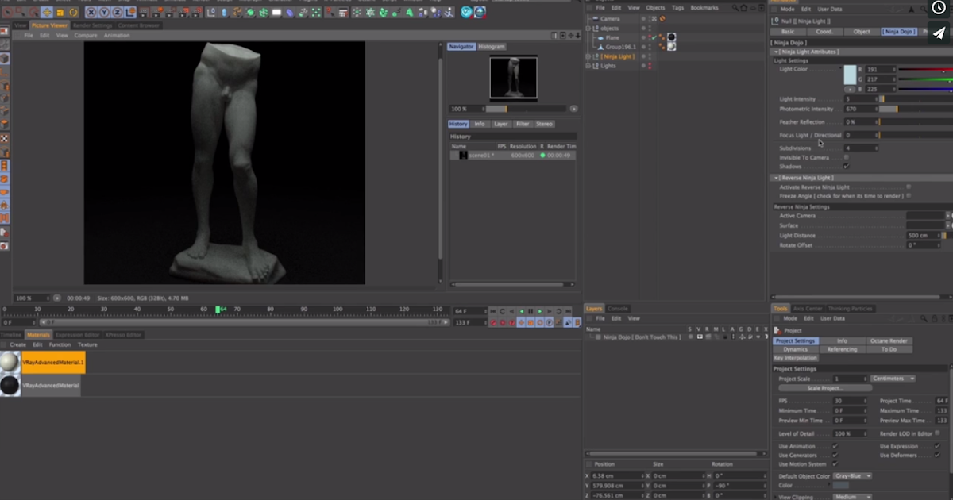The width and height of the screenshot is (953, 500).
Task: Click the Light Distance 500 cm field
Action: (x=924, y=236)
